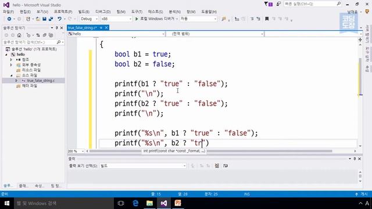This screenshot has height=209, width=372.
Task: Open the 200 % zoom level dropdown
Action: pos(76,151)
